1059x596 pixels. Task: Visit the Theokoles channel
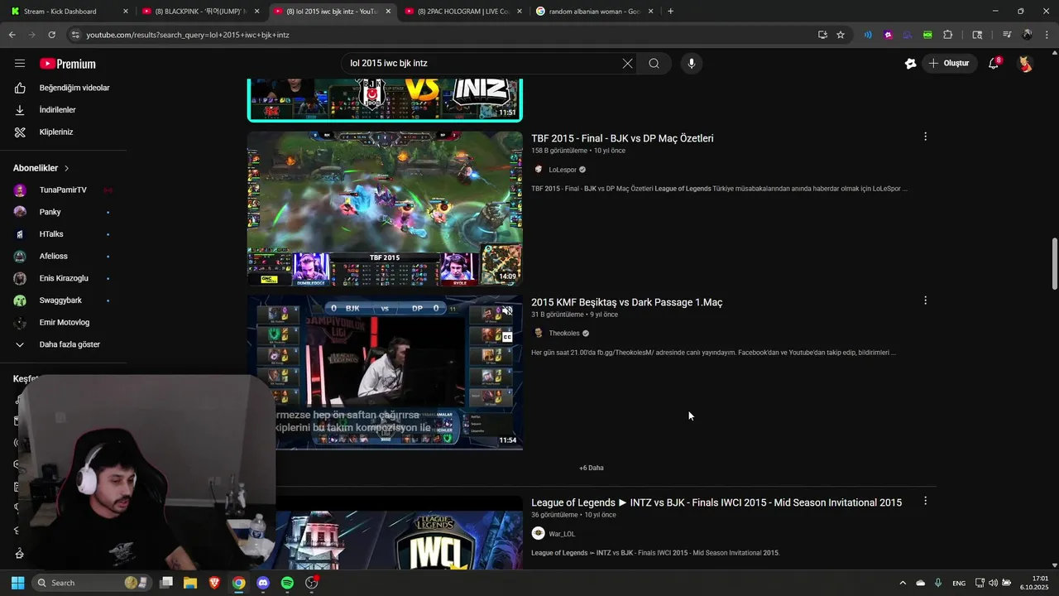[x=564, y=334]
